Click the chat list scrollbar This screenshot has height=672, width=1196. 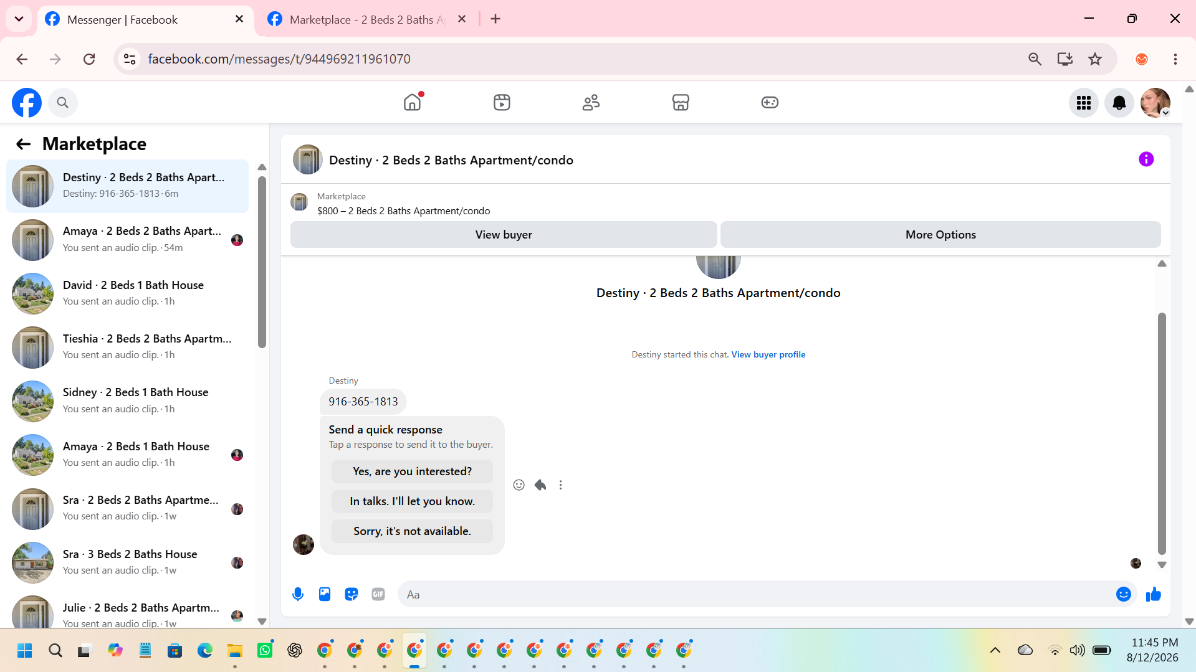(x=262, y=262)
